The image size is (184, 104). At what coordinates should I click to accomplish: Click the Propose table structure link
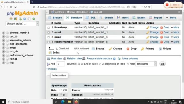99,58
